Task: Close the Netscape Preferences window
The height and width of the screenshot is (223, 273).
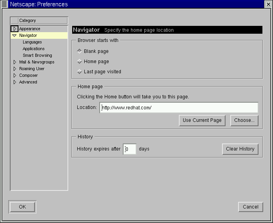Action: click(268, 4)
